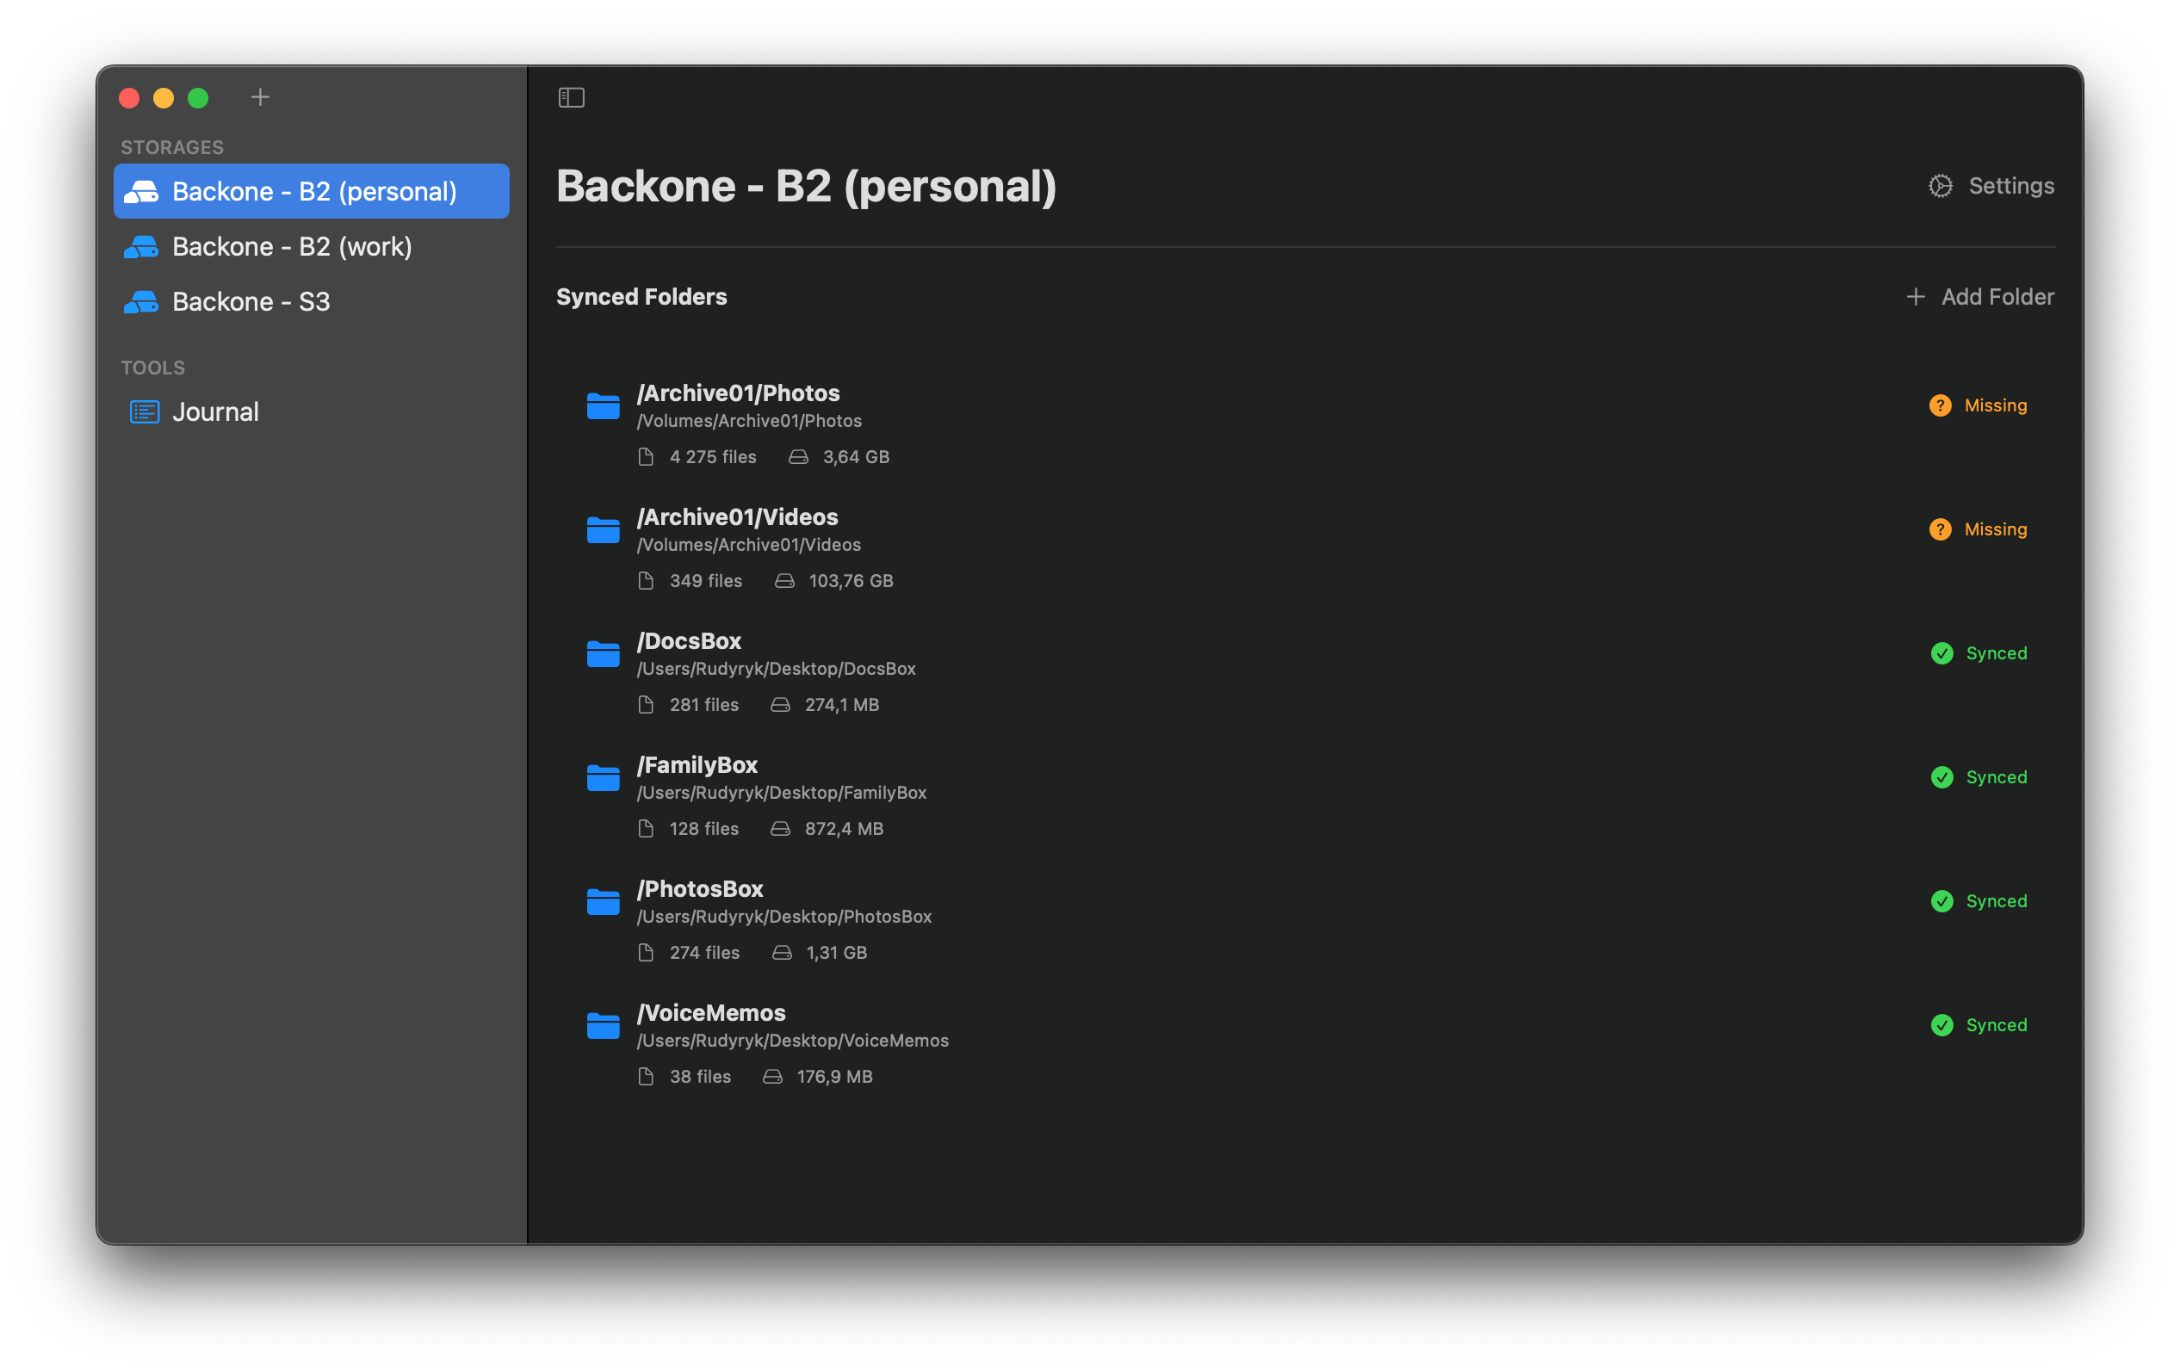The image size is (2180, 1372).
Task: Click the folder icon beside /Archive01/Photos
Action: pos(603,406)
